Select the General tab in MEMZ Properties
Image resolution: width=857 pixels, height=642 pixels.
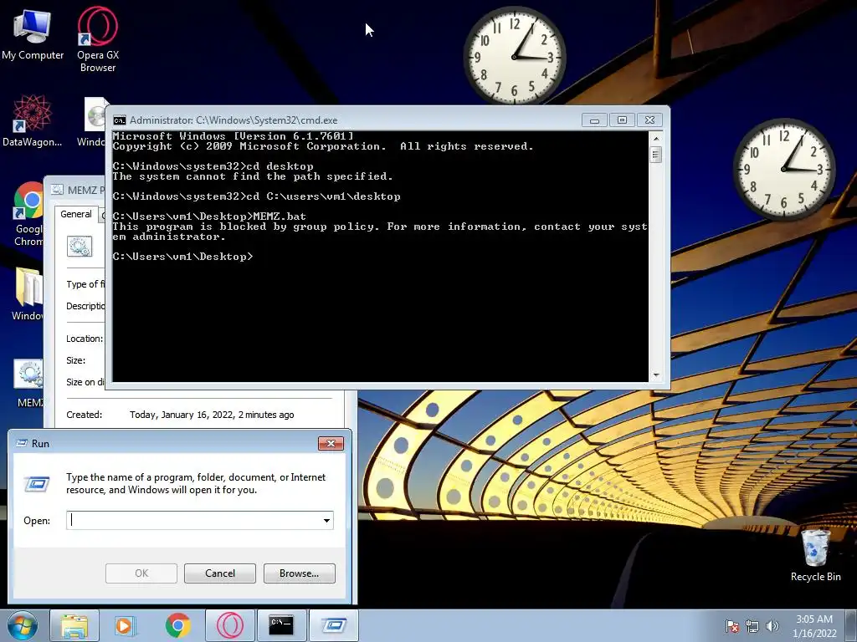[x=76, y=214]
